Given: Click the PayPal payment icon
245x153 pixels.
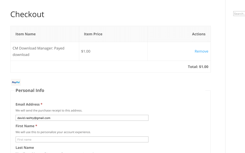Looking at the screenshot, I should [x=16, y=82].
